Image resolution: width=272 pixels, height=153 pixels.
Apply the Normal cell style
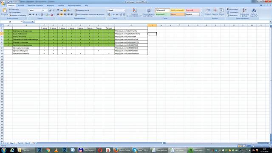(162, 10)
